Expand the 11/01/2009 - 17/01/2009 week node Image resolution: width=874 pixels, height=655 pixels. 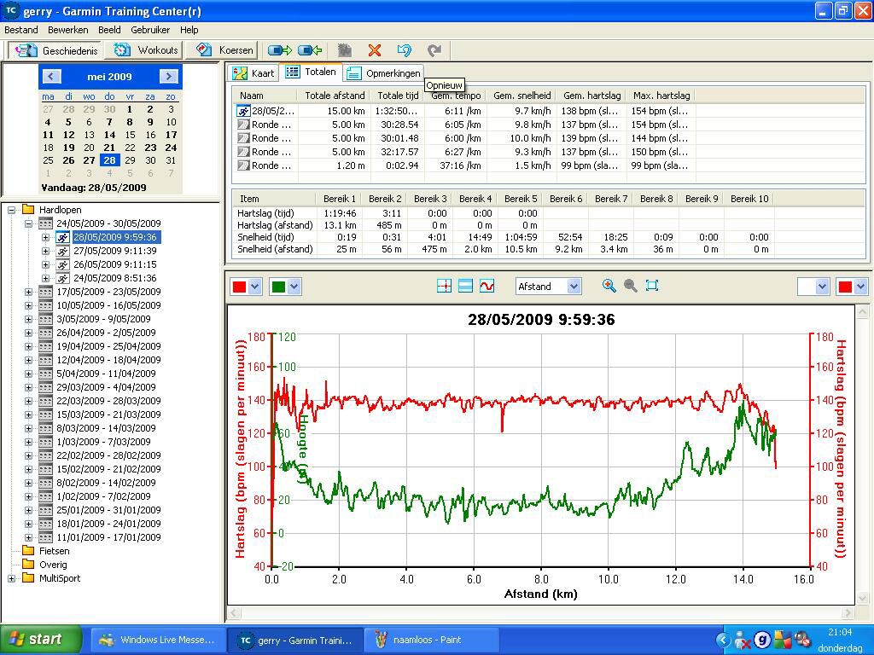(28, 537)
